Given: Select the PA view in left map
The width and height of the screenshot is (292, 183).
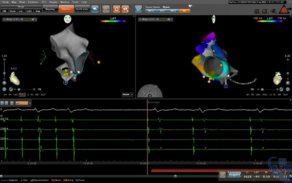Looking at the screenshot, I should point(10,95).
